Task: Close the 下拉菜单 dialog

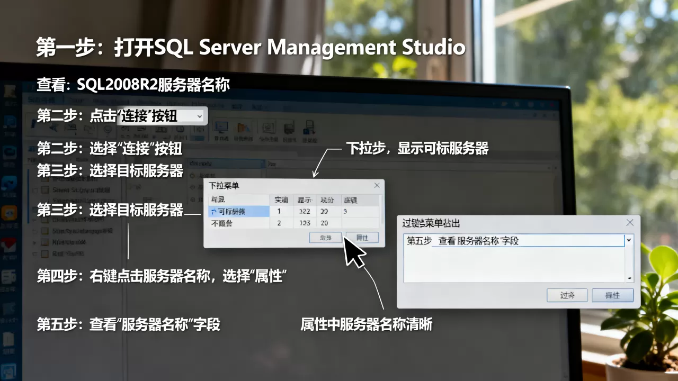Action: pos(377,185)
